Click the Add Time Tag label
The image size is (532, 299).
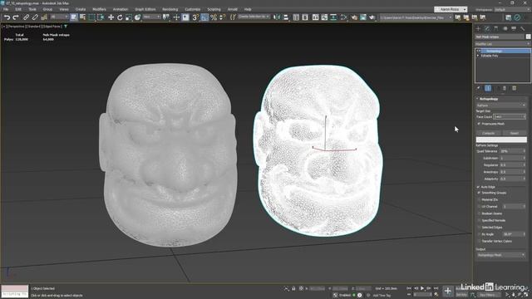382,296
